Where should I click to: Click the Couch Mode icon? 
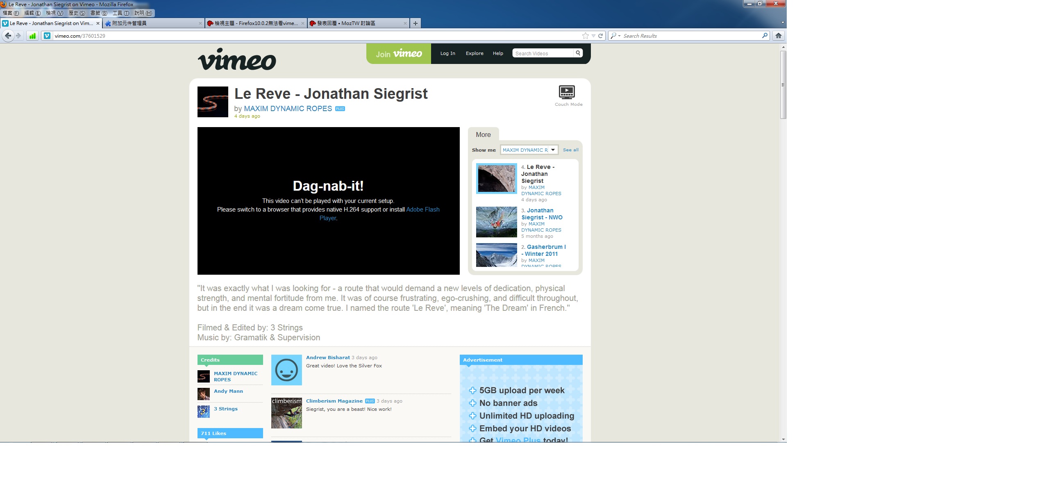567,92
